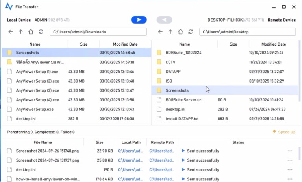Screen dimensions: 302x182
Task: Refresh the local device file list
Action: tap(41, 32)
